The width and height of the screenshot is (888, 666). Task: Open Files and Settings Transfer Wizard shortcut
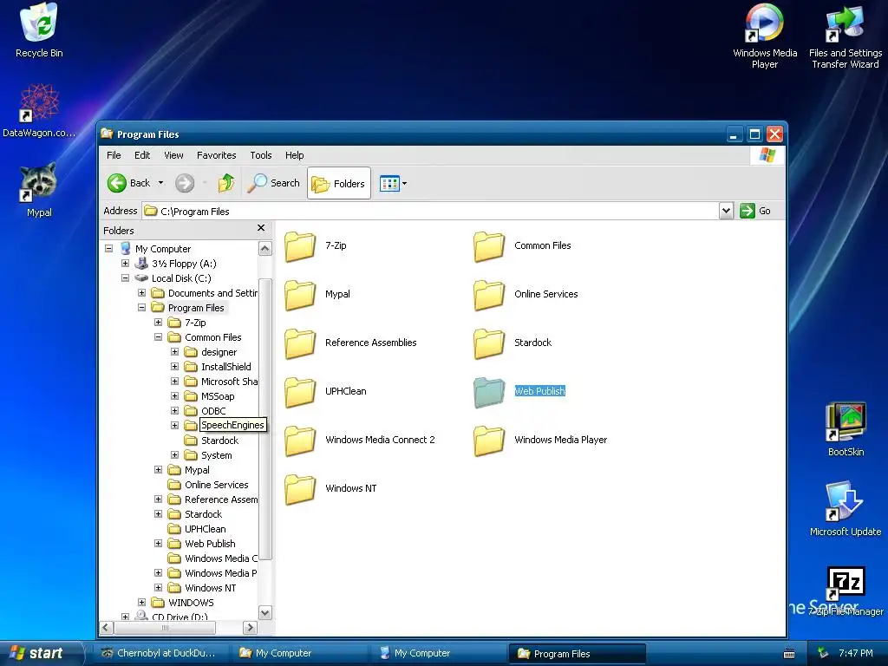point(845,36)
